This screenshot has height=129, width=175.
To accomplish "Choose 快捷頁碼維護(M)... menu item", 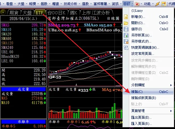I will 149,48.
